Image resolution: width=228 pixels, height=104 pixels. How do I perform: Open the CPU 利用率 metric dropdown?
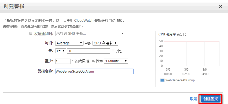105,43
